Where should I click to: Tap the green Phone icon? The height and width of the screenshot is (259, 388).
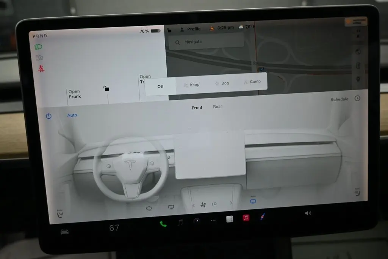[163, 224]
